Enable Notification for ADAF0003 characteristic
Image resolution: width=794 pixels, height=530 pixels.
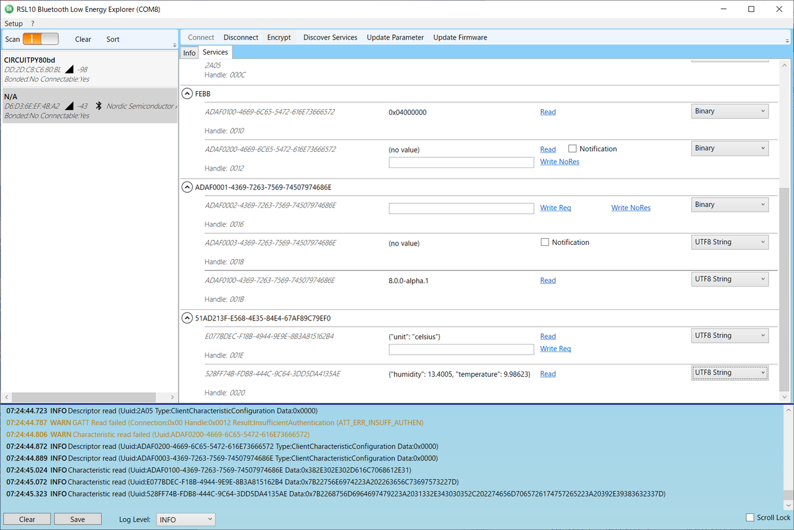click(545, 242)
